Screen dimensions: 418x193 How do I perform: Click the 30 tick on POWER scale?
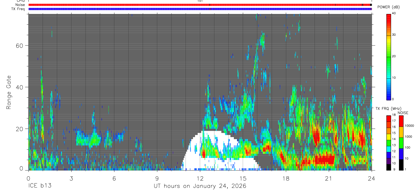[x=394, y=35]
